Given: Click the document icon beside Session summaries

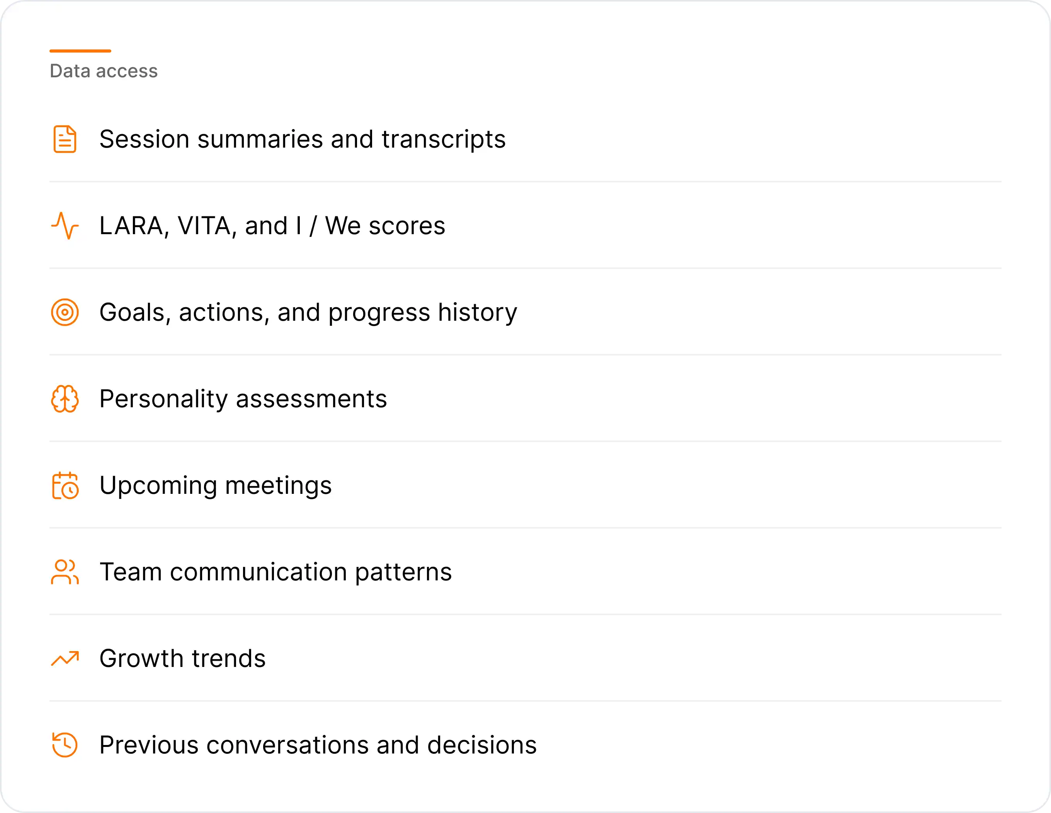Looking at the screenshot, I should (65, 139).
